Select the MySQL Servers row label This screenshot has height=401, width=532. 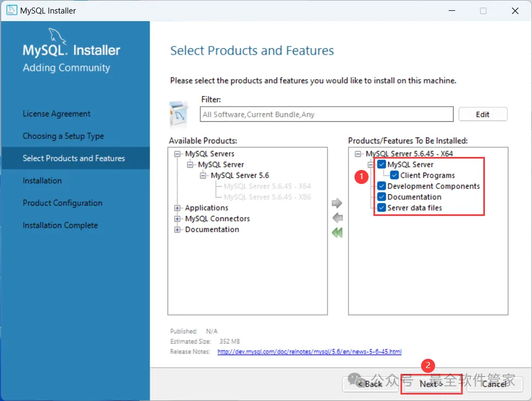click(209, 154)
